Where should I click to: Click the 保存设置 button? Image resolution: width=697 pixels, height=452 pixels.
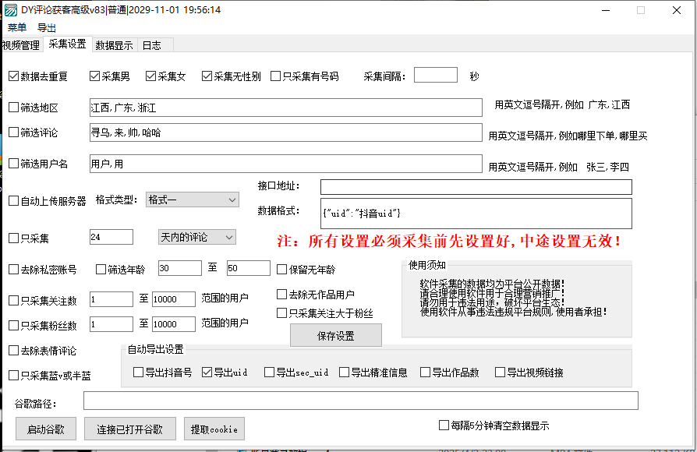335,336
